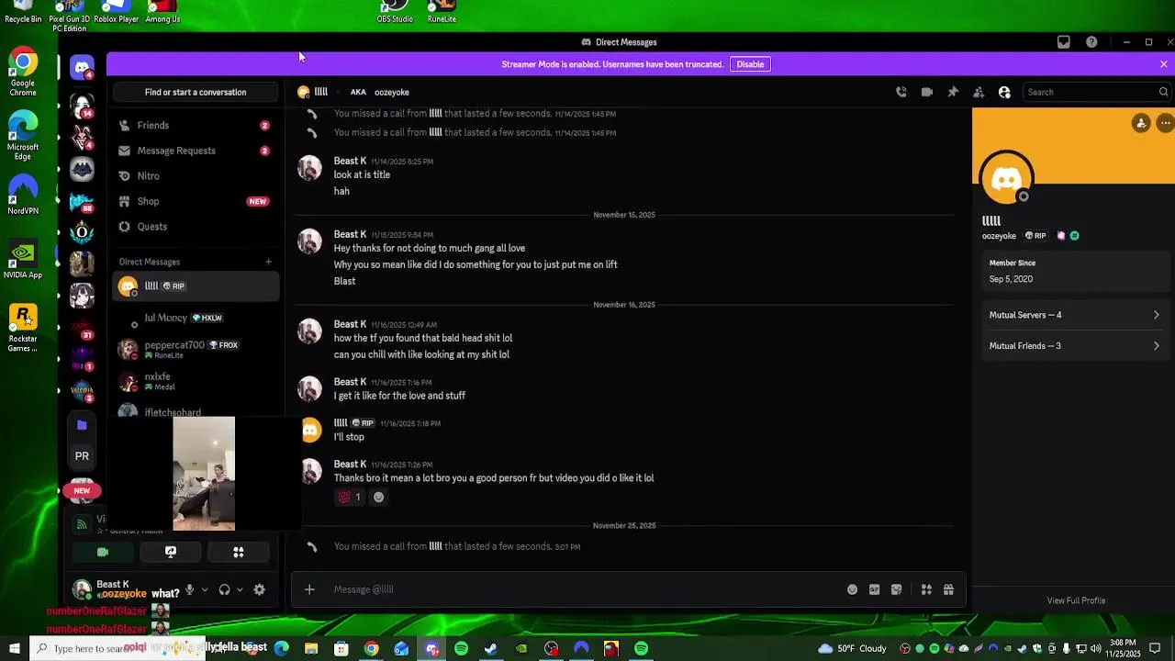The height and width of the screenshot is (661, 1175).
Task: Expand Mutual Servers list
Action: 1074,315
